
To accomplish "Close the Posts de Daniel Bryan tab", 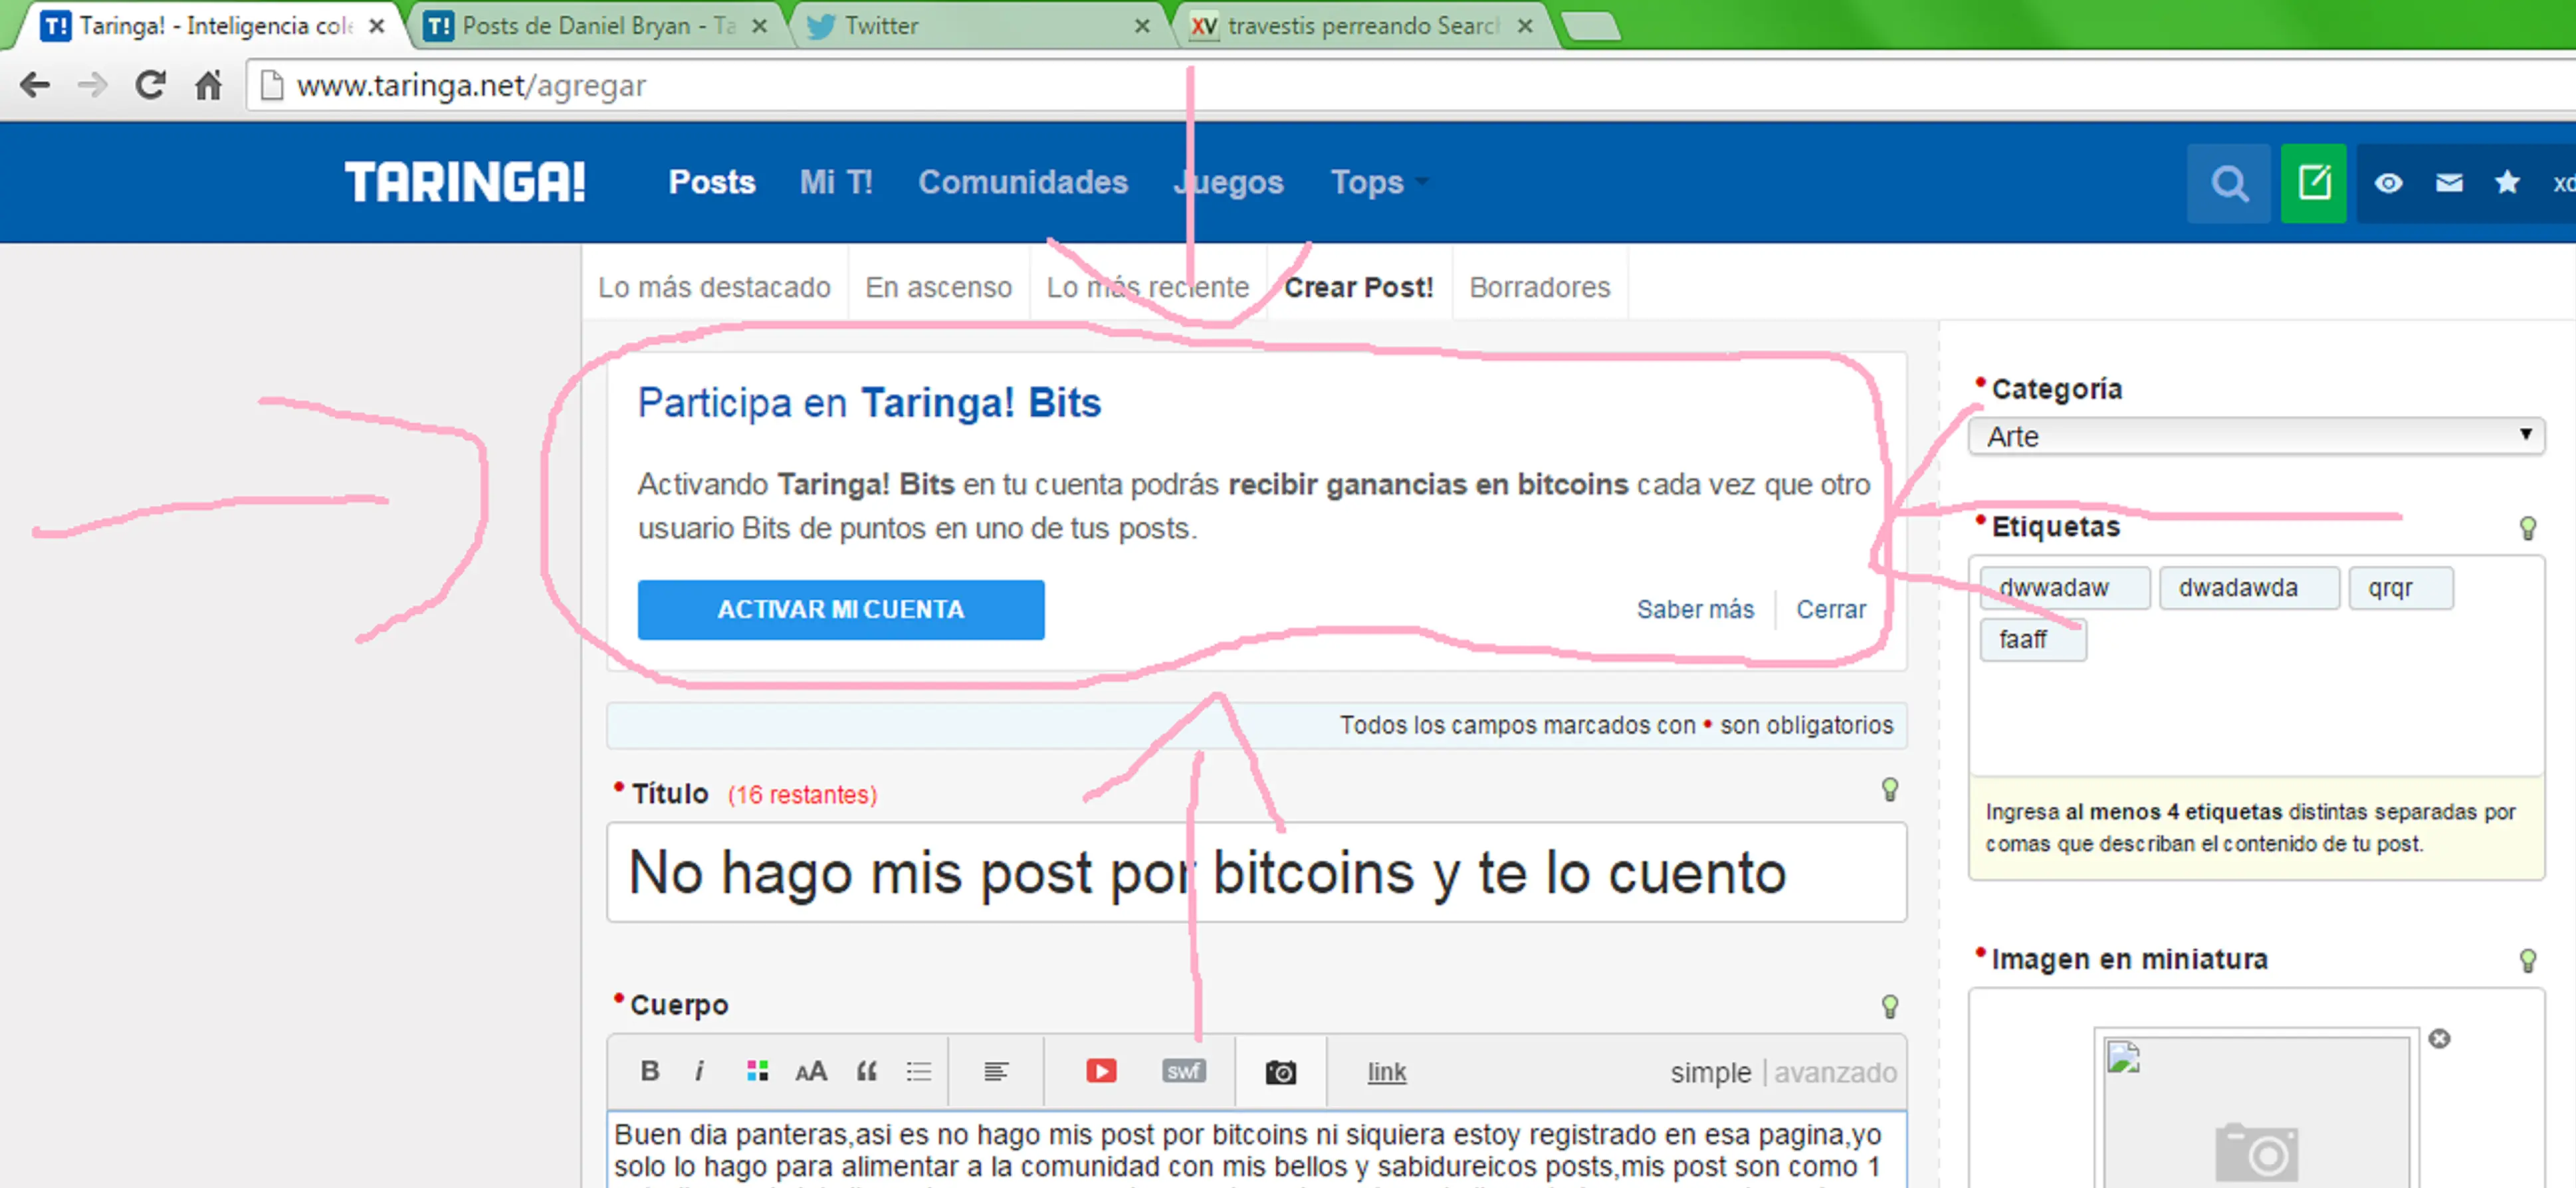I will click(760, 26).
